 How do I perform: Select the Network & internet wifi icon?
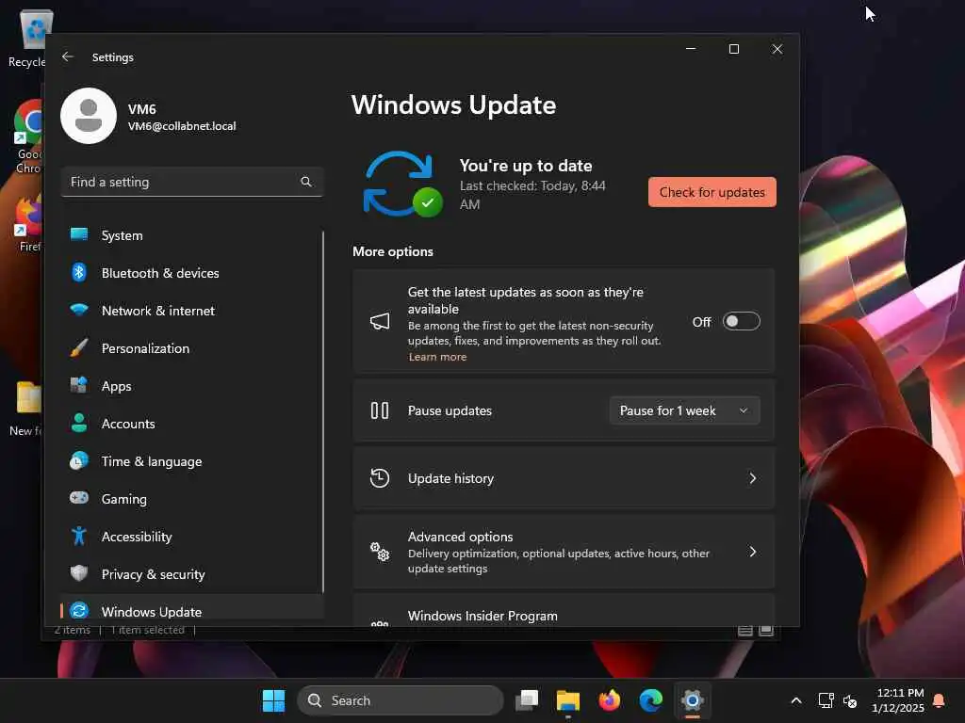79,310
